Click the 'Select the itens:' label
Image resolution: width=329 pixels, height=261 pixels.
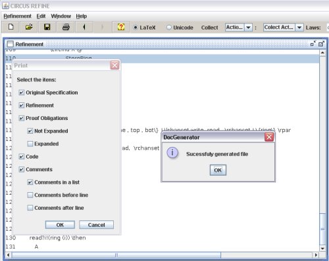click(x=36, y=80)
